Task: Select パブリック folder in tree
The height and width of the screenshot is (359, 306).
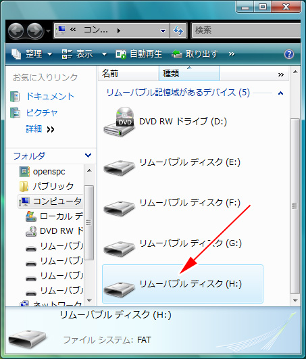Action: pos(53,186)
